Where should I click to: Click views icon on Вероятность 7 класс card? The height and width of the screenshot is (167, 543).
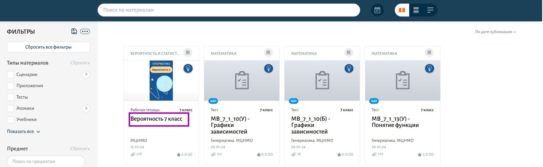[x=133, y=154]
